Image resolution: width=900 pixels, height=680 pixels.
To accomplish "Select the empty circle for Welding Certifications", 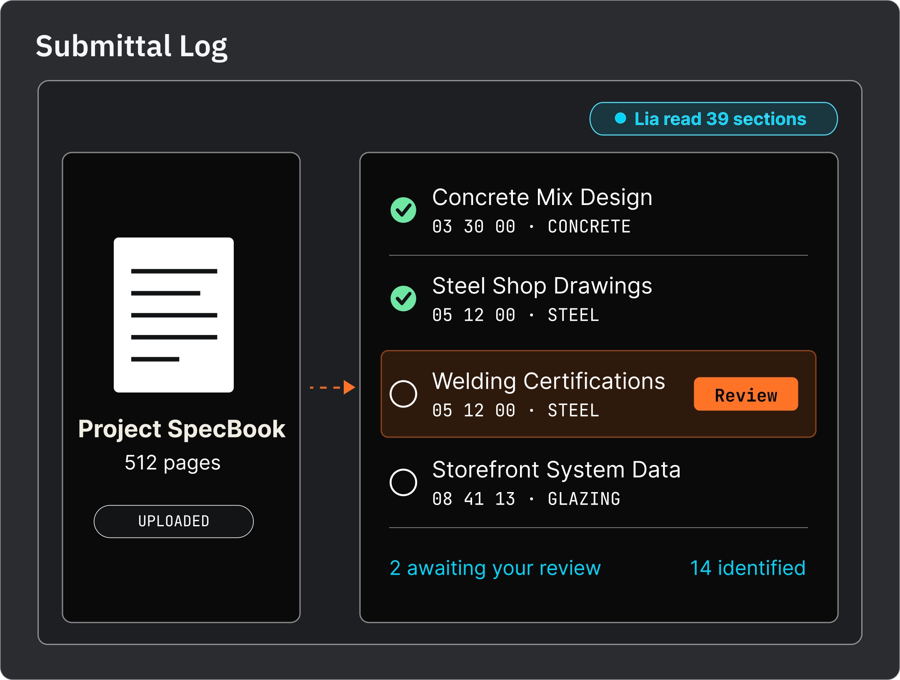I will pos(403,394).
